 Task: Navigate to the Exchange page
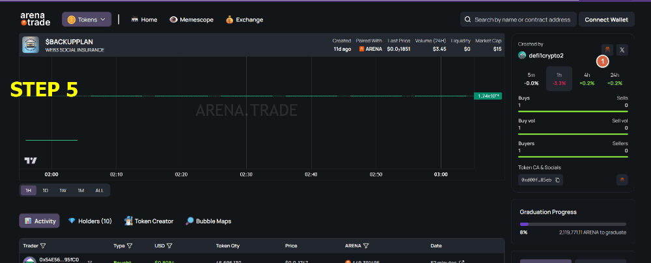pos(244,20)
